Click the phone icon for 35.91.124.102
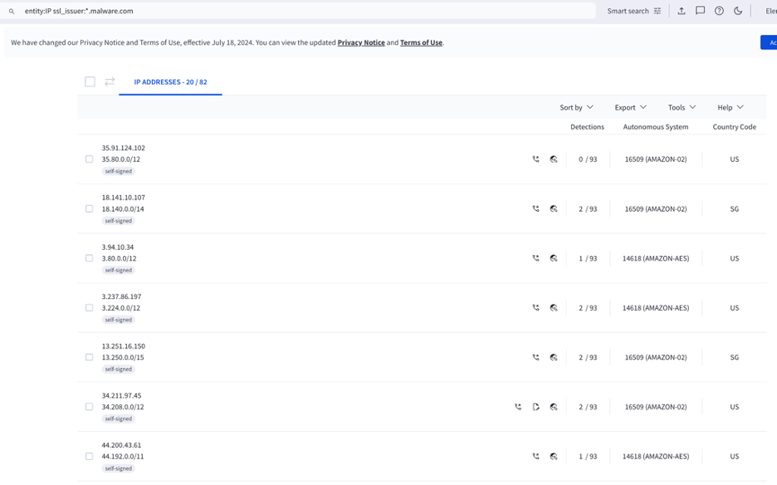This screenshot has height=485, width=777. (535, 159)
